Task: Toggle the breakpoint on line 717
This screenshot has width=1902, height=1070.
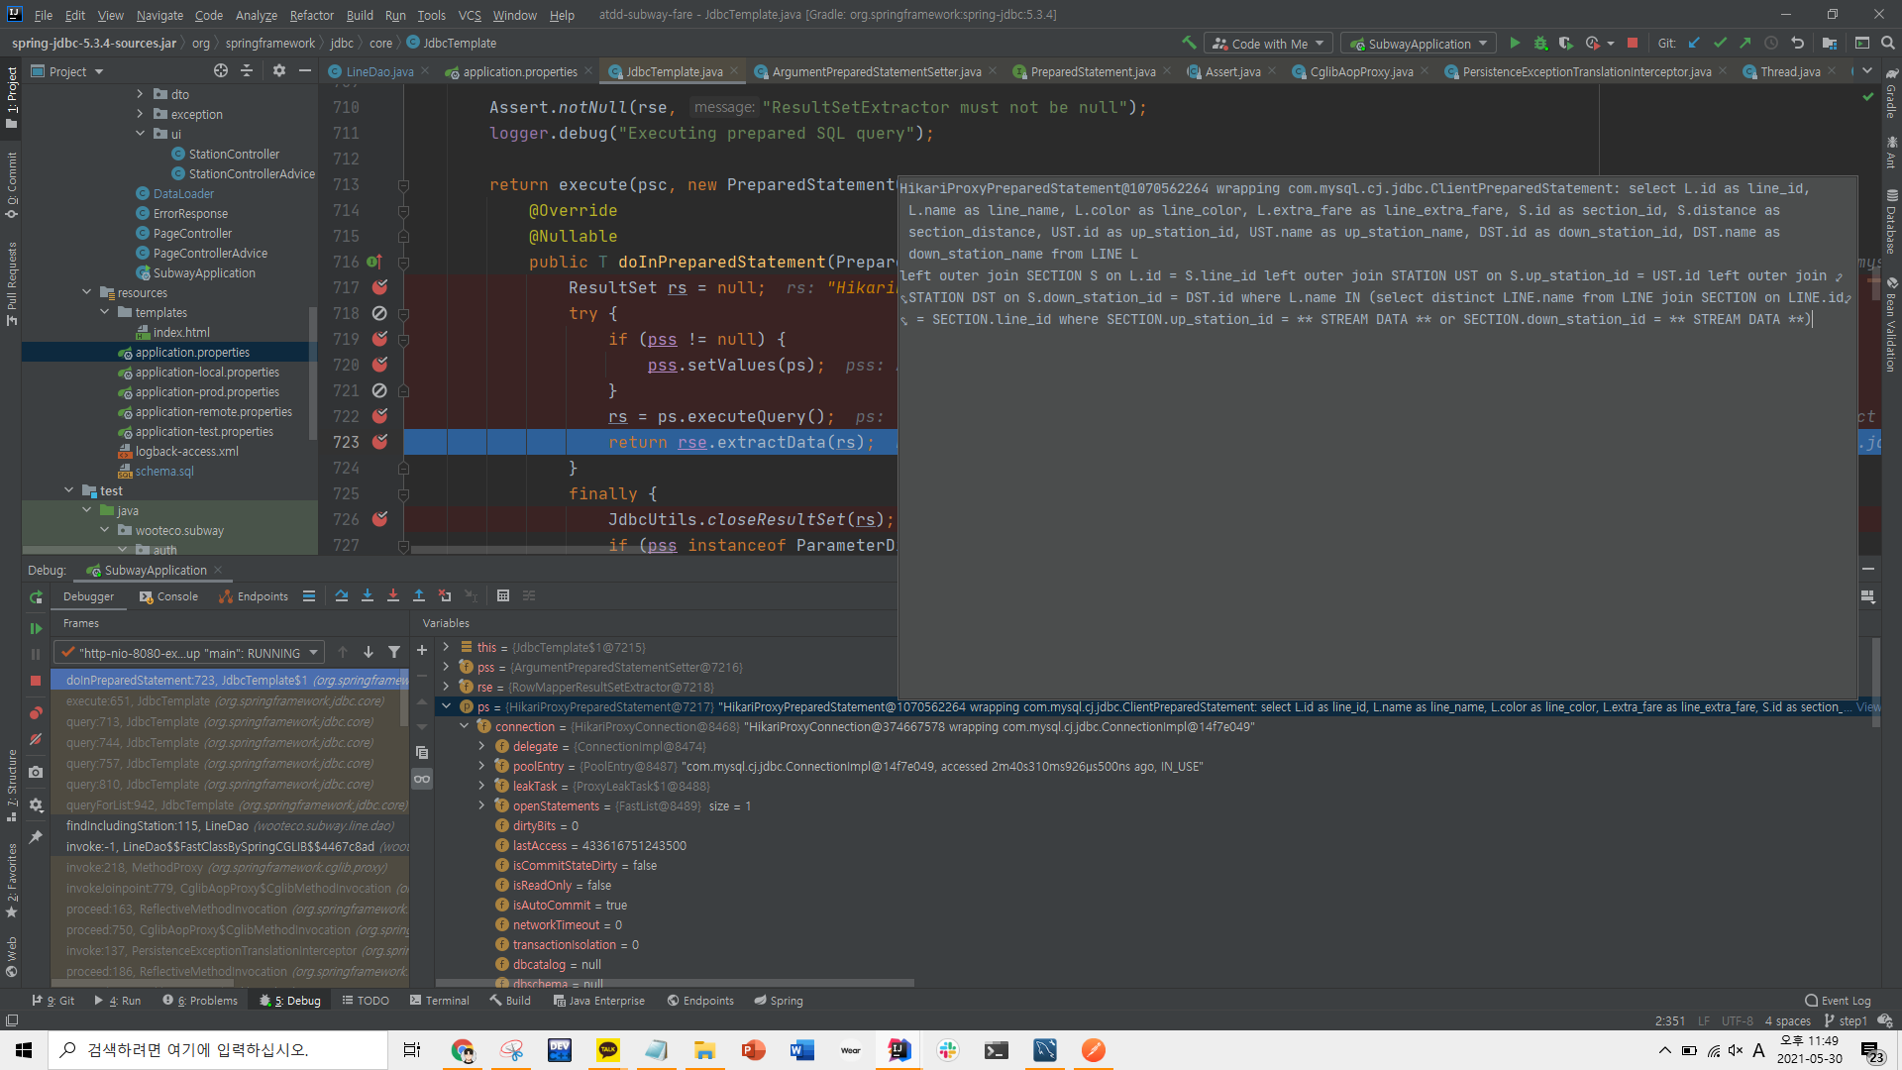Action: pos(379,287)
